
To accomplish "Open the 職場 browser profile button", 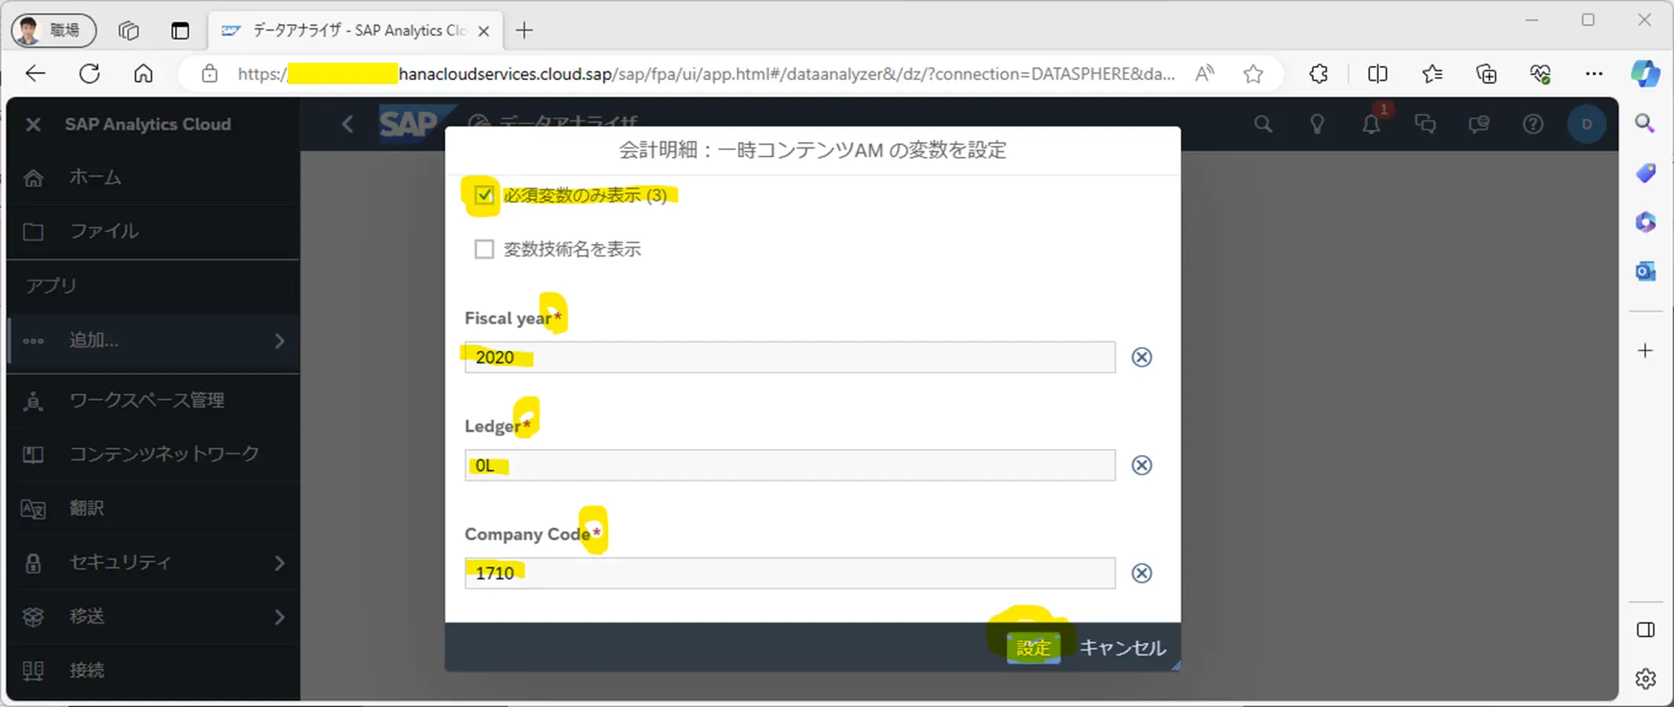I will pyautogui.click(x=53, y=30).
